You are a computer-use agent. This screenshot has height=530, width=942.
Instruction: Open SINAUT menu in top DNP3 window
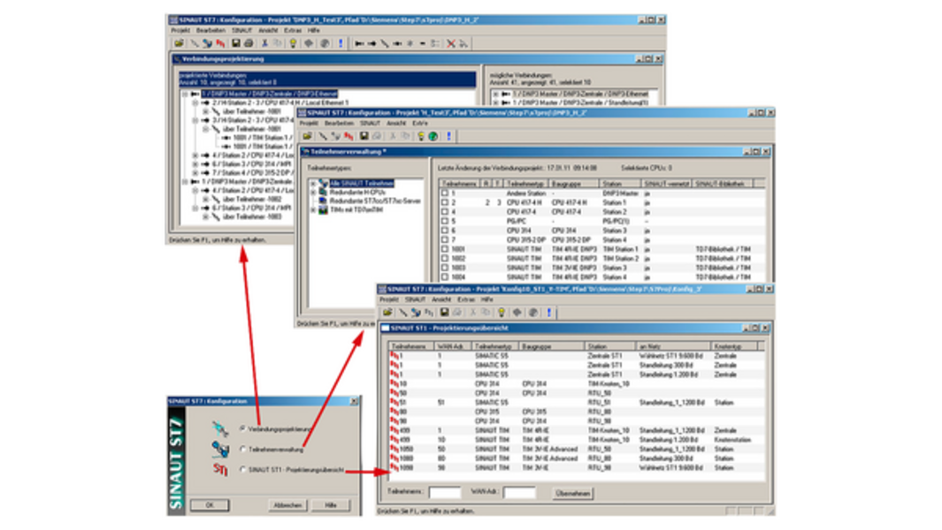241,30
